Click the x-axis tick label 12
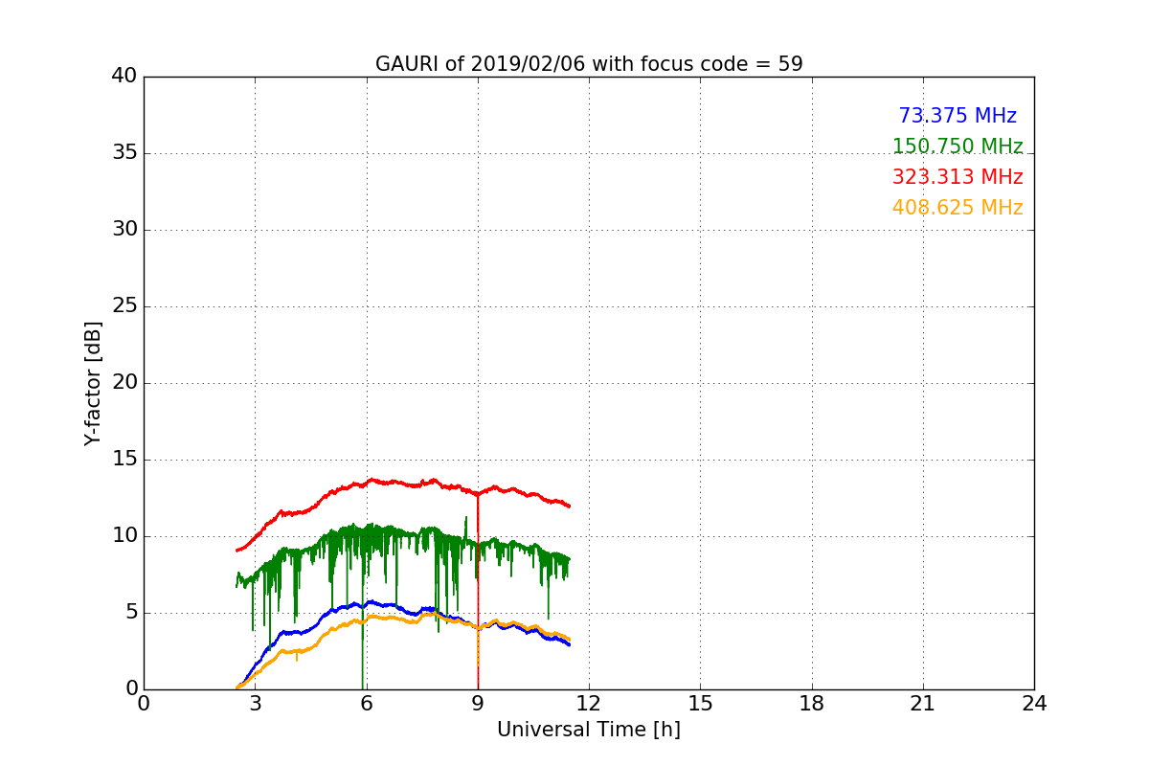1149x766 pixels. (x=589, y=704)
